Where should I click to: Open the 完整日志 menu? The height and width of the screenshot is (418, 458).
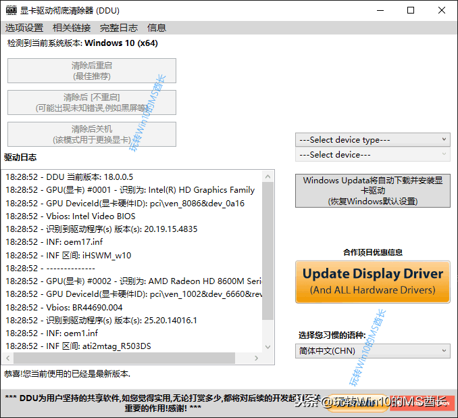(119, 28)
